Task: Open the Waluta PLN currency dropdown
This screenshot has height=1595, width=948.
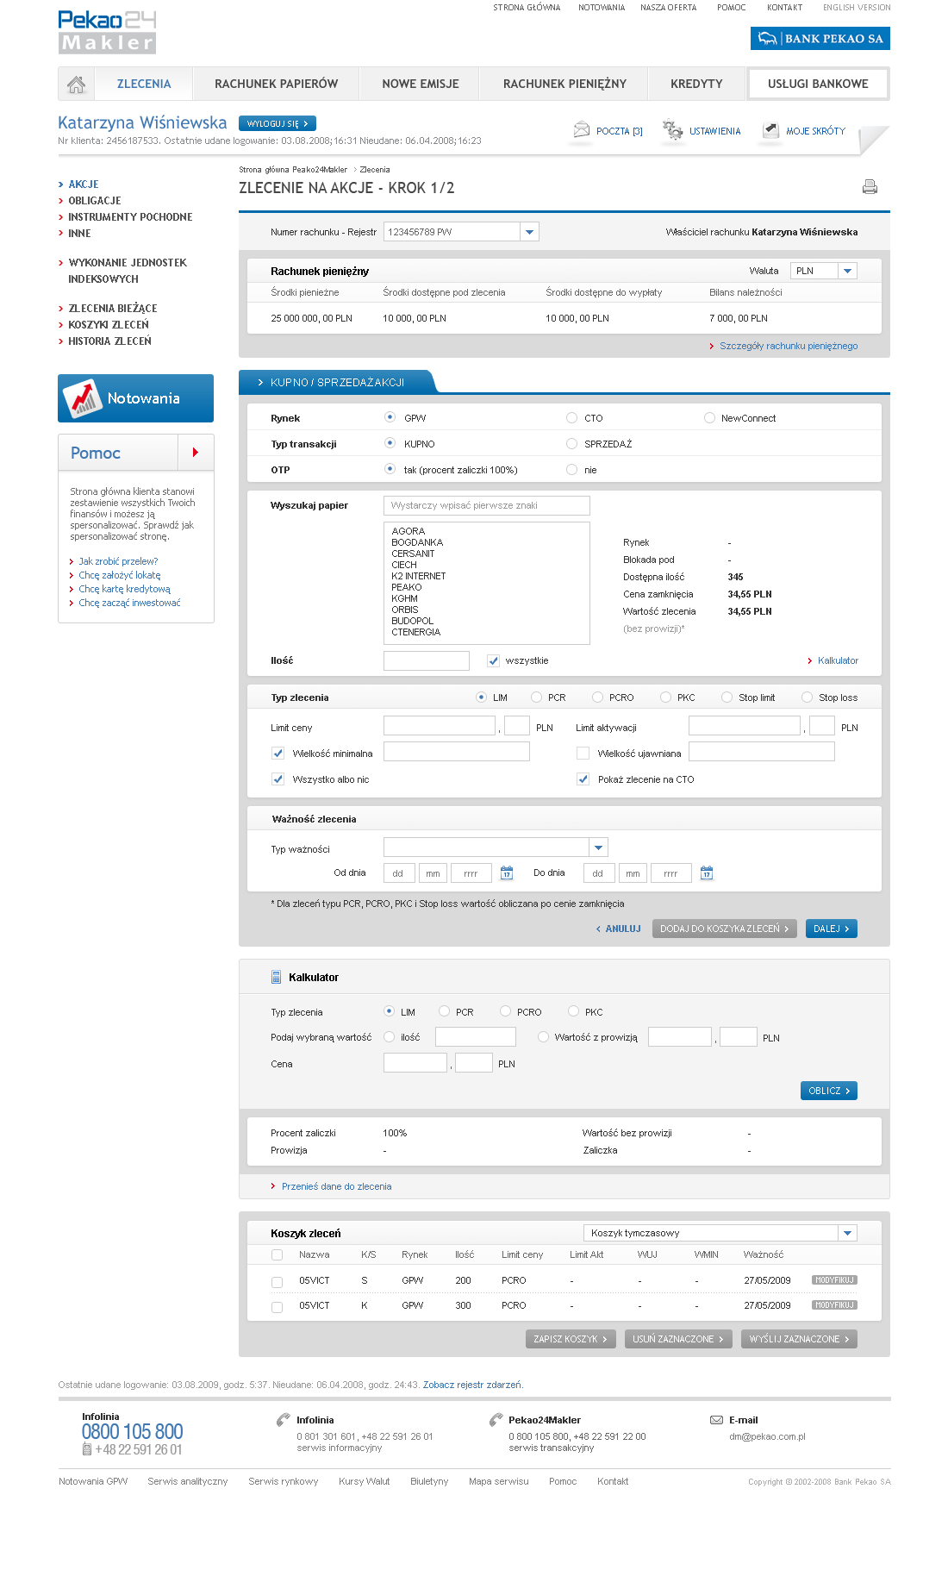Action: click(847, 271)
